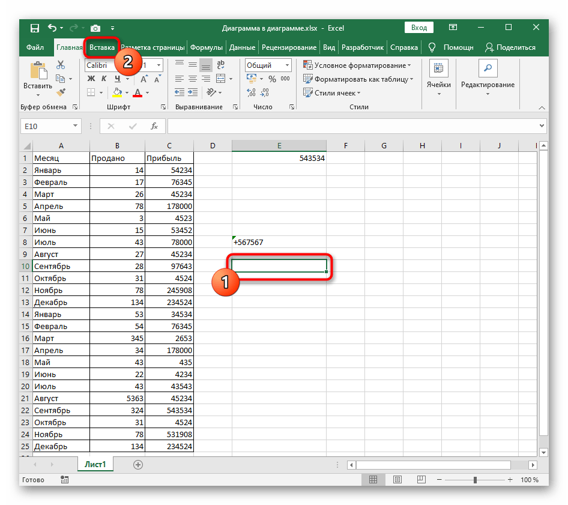Decrease indent in Выравнивание group

[x=180, y=92]
